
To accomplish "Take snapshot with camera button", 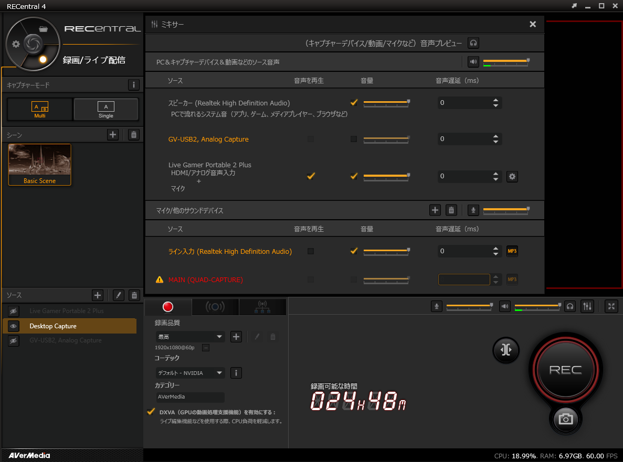I will (x=566, y=419).
